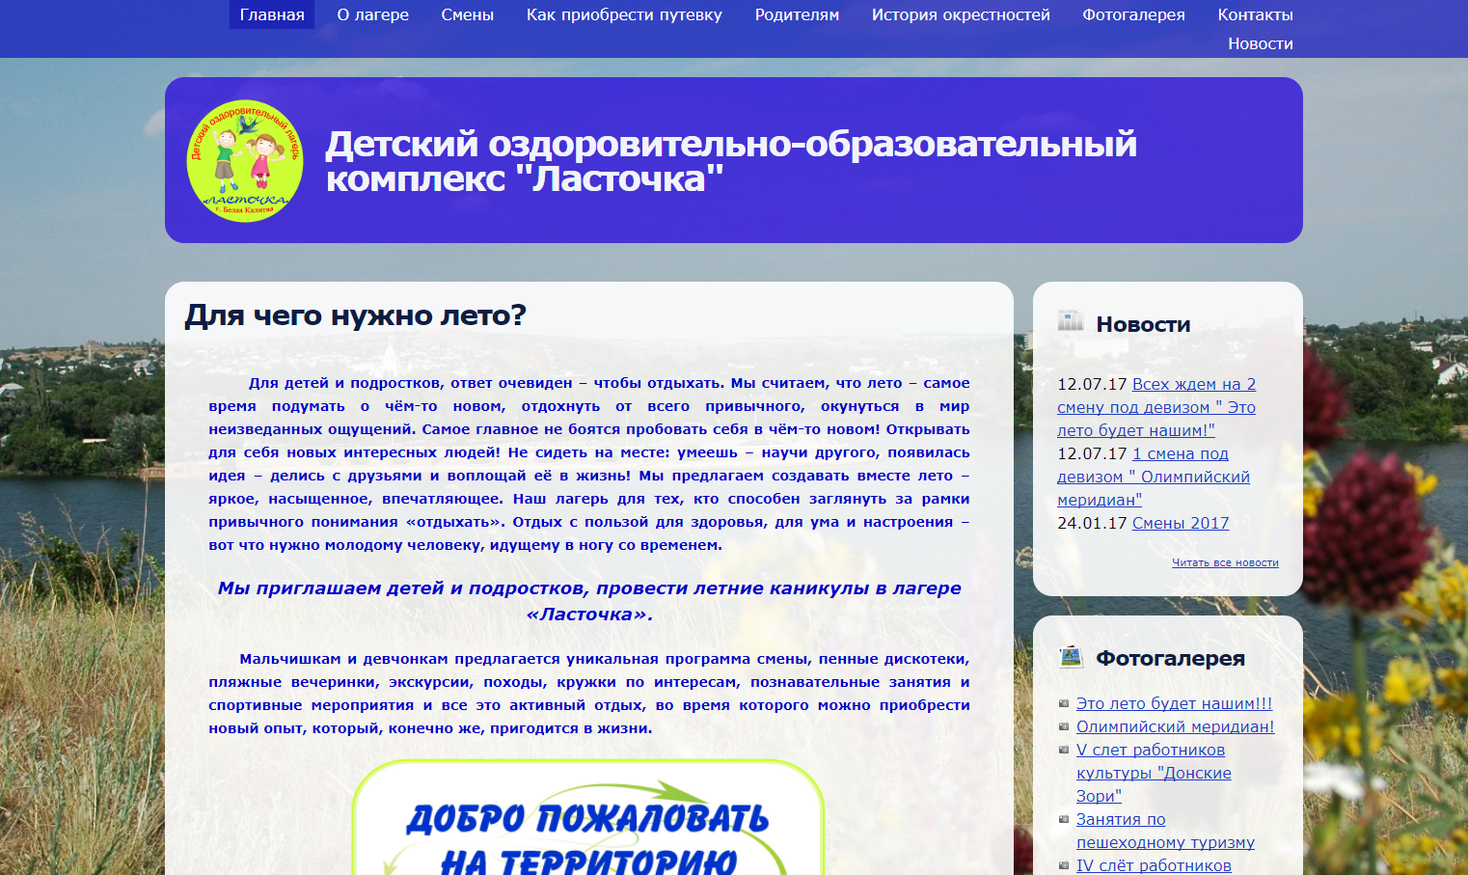
Task: Click the italic invitation Мы приглашаем детей и подростков
Action: (589, 601)
